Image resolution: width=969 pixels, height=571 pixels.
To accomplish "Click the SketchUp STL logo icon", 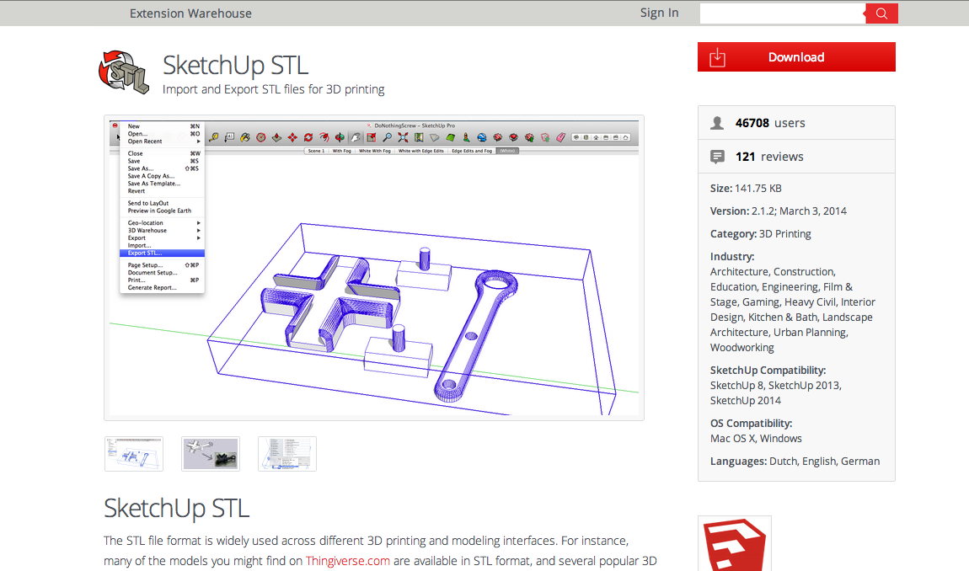I will point(124,72).
